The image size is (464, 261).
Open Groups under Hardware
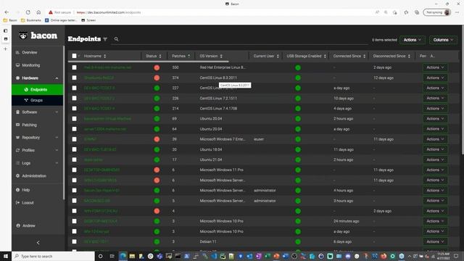38,100
